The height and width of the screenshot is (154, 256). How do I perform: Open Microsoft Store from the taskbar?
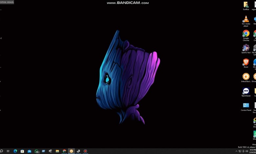click(x=22, y=151)
